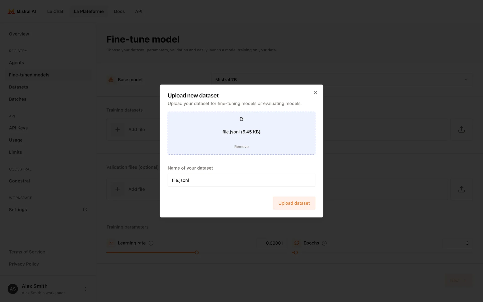Click the plus icon for Training datasets

(117, 129)
